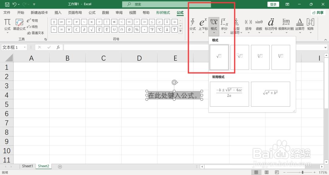The height and width of the screenshot is (175, 329).
Task: Expand the Accent (标注符号) structures menu
Action: click(x=271, y=26)
